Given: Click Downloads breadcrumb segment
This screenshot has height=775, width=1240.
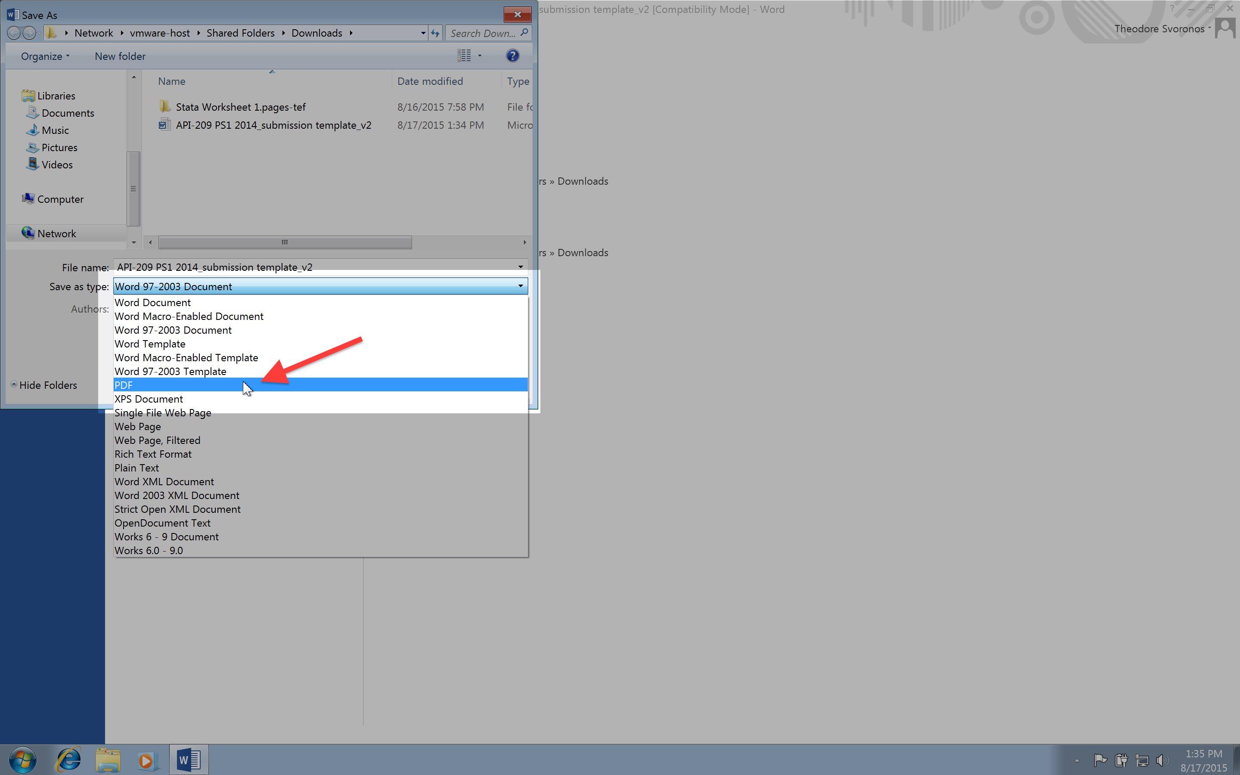Looking at the screenshot, I should coord(316,33).
